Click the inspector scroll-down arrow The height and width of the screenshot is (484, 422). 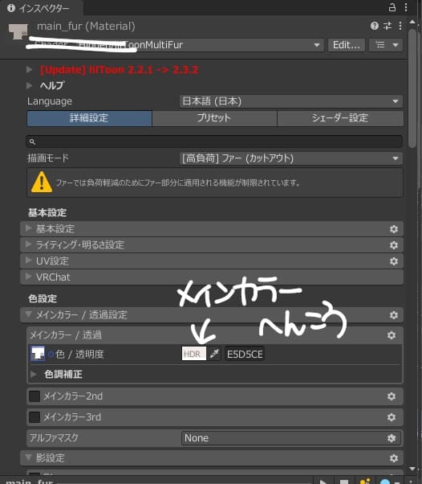412,469
